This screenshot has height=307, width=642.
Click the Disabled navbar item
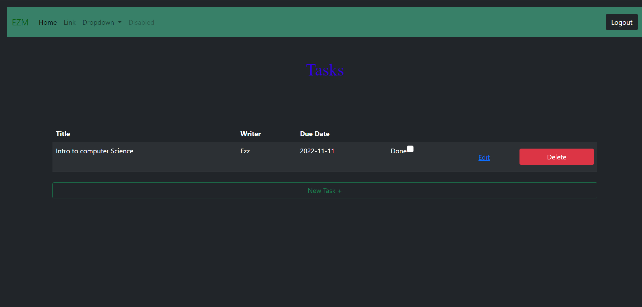pos(141,22)
